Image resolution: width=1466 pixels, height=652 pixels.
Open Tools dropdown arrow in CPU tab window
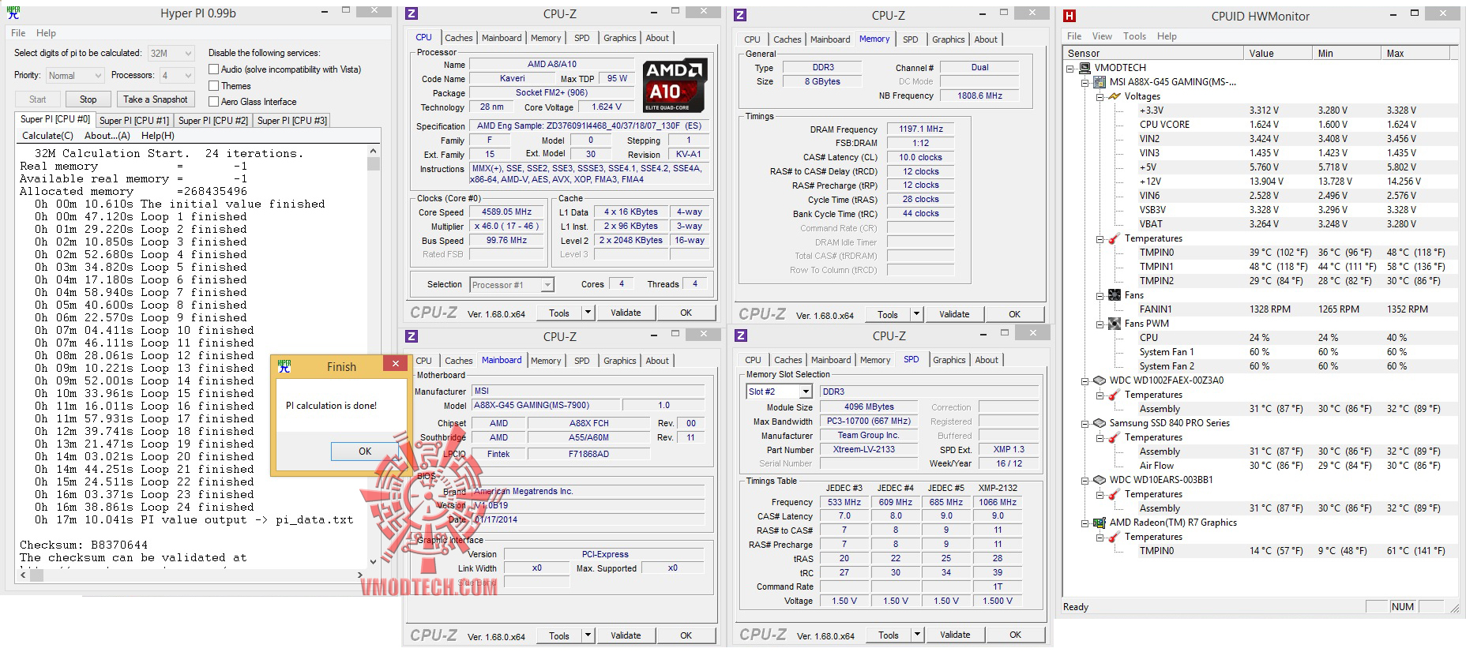pyautogui.click(x=588, y=313)
